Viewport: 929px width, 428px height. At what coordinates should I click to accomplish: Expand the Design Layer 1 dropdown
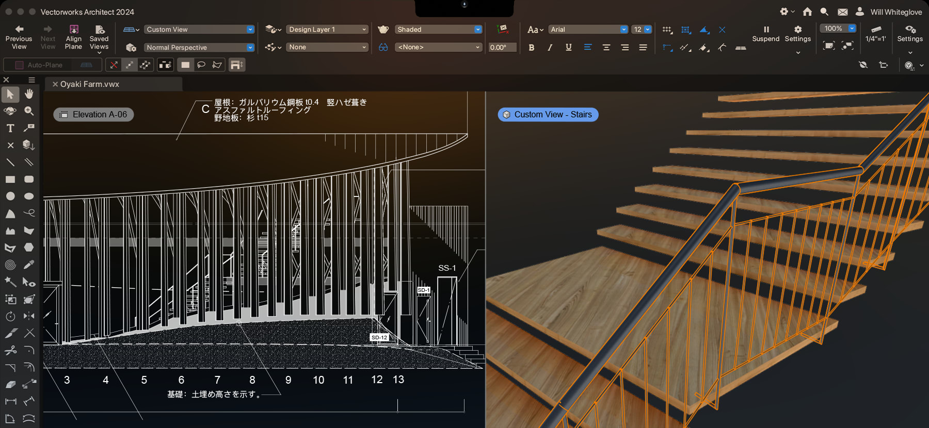point(327,29)
